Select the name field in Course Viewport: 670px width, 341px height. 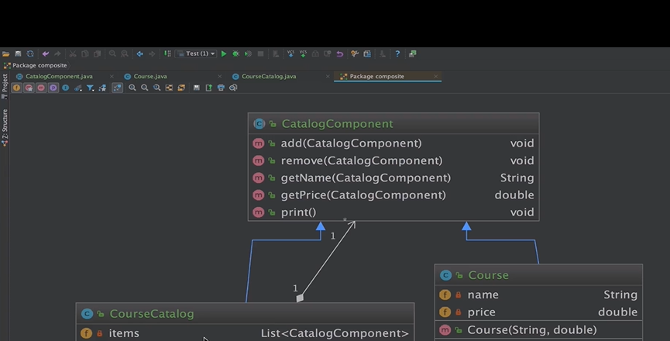pyautogui.click(x=538, y=294)
